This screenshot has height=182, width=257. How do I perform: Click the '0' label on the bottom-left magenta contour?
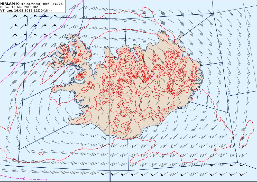coord(24,179)
